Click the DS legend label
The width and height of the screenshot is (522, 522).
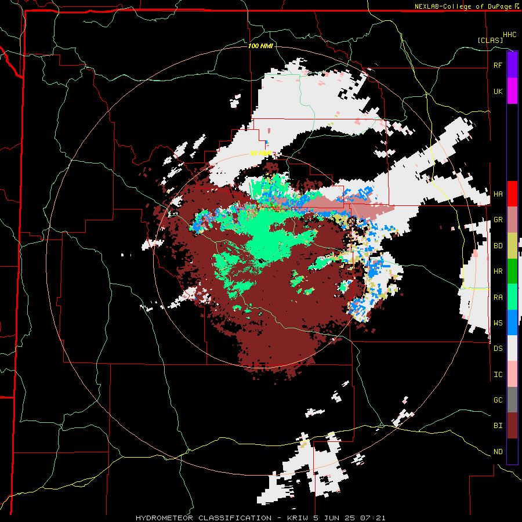498,349
